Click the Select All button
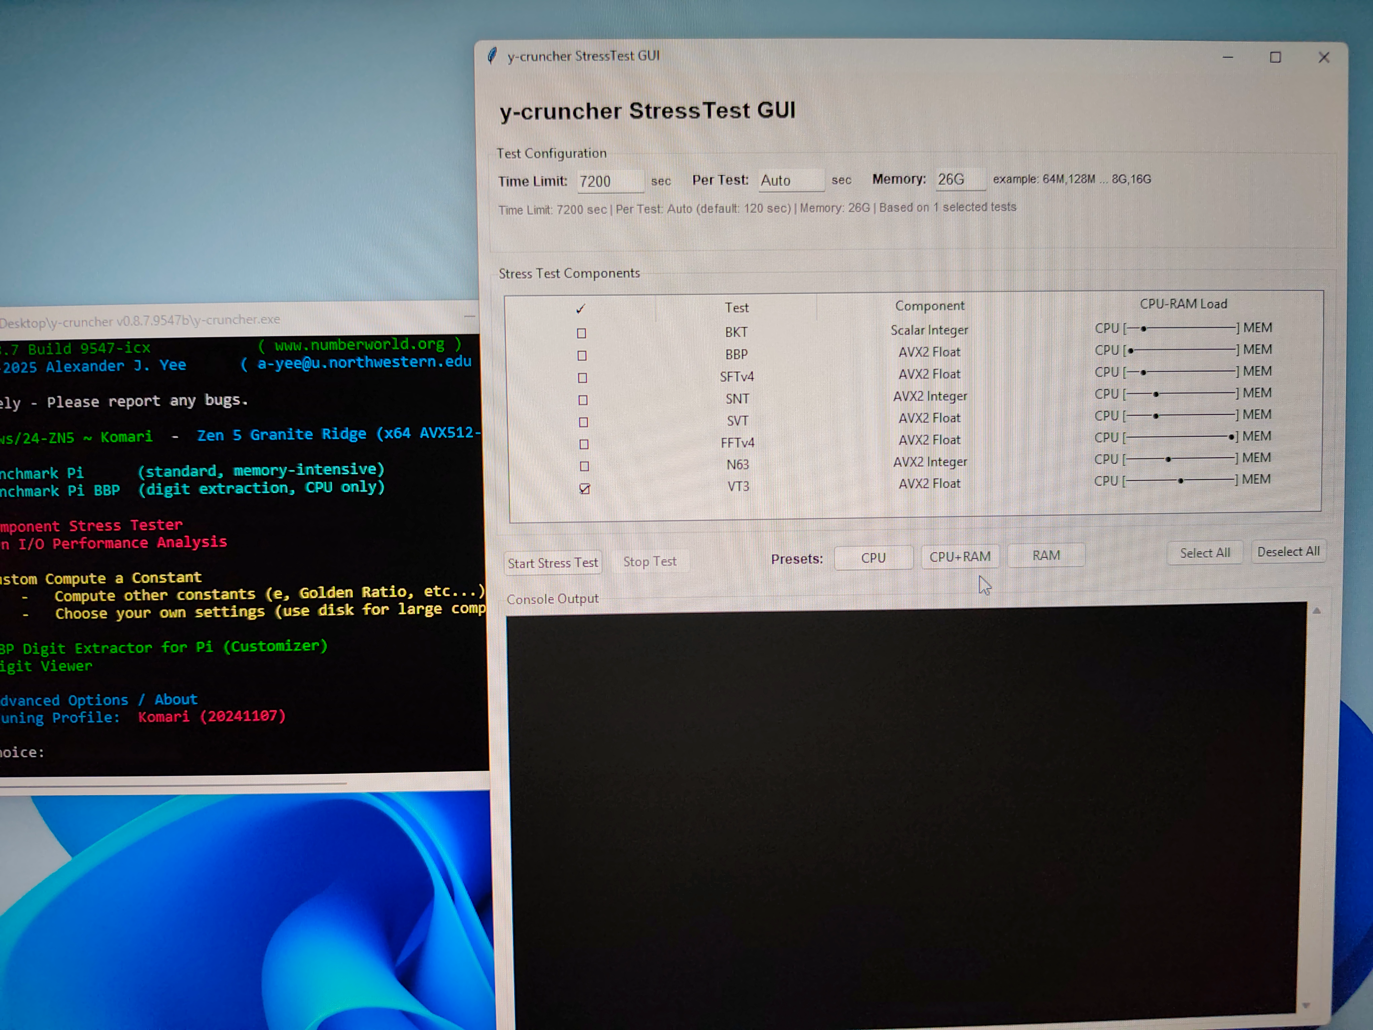 pos(1205,553)
